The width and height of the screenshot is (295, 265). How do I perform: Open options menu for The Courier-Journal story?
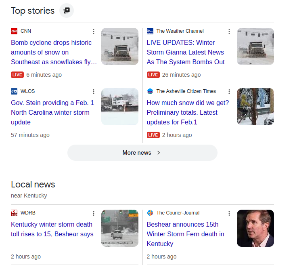click(x=229, y=213)
